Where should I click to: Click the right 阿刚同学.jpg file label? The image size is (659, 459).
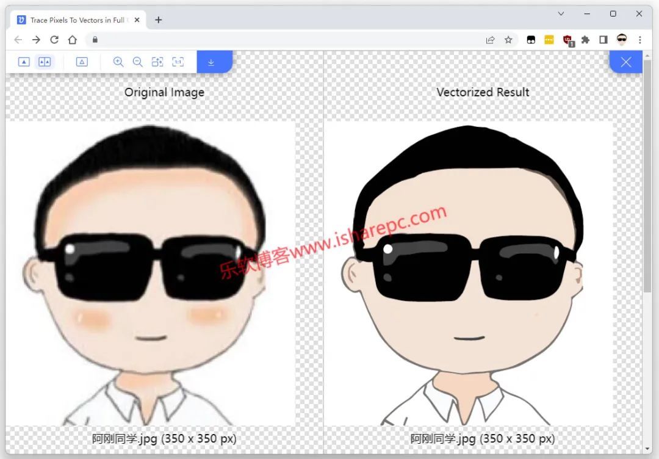point(483,439)
